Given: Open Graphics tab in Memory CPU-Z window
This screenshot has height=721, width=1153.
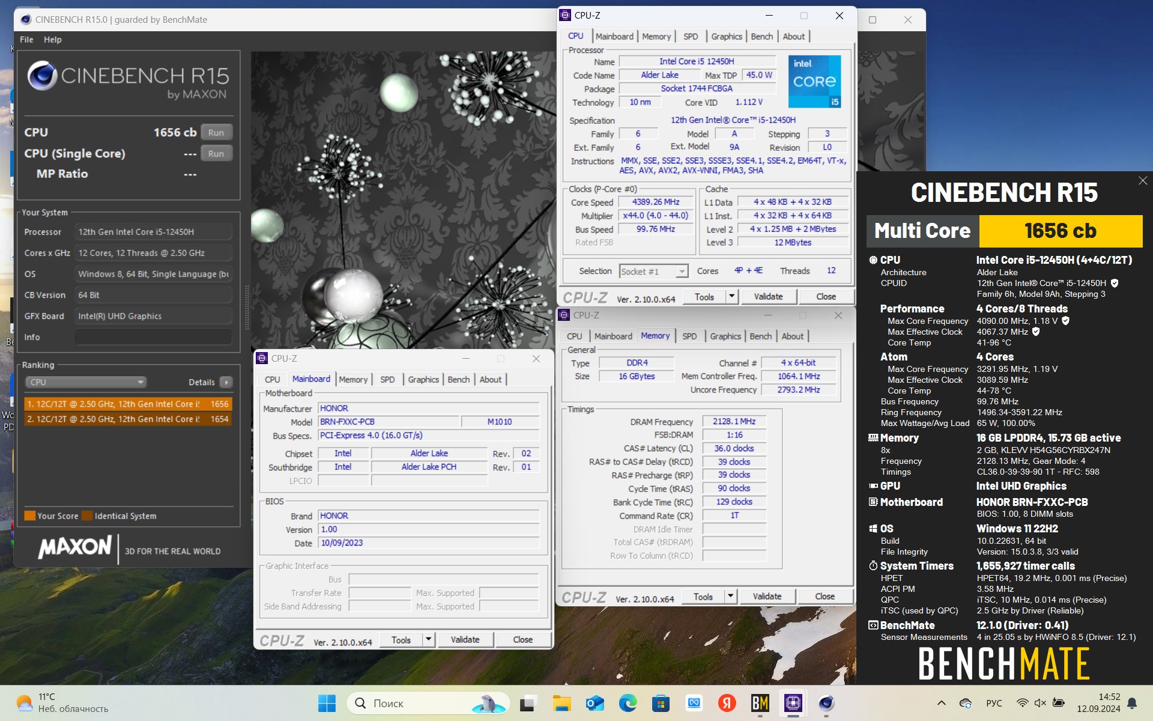Looking at the screenshot, I should 725,336.
